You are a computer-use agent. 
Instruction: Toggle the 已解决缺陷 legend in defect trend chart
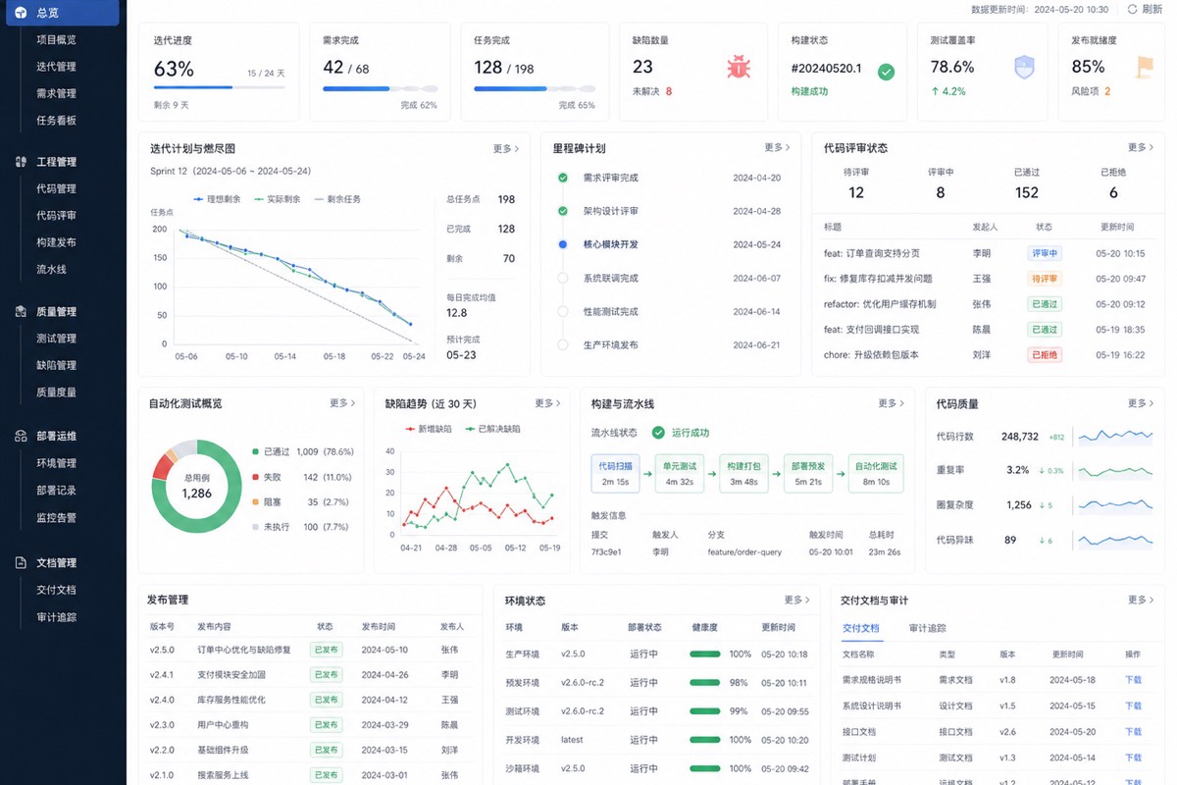493,429
